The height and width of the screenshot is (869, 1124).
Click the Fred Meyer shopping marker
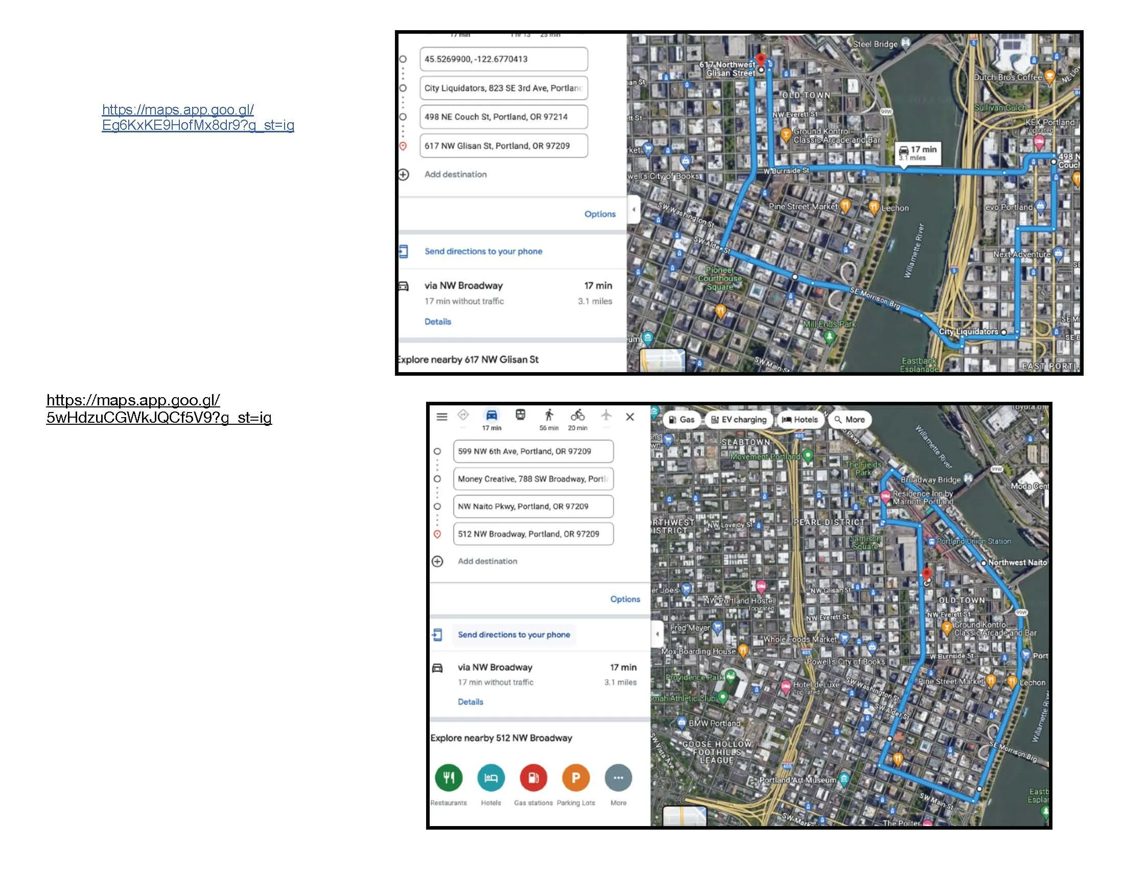[717, 628]
